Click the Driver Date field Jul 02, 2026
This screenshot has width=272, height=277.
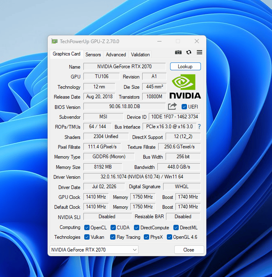click(x=104, y=187)
